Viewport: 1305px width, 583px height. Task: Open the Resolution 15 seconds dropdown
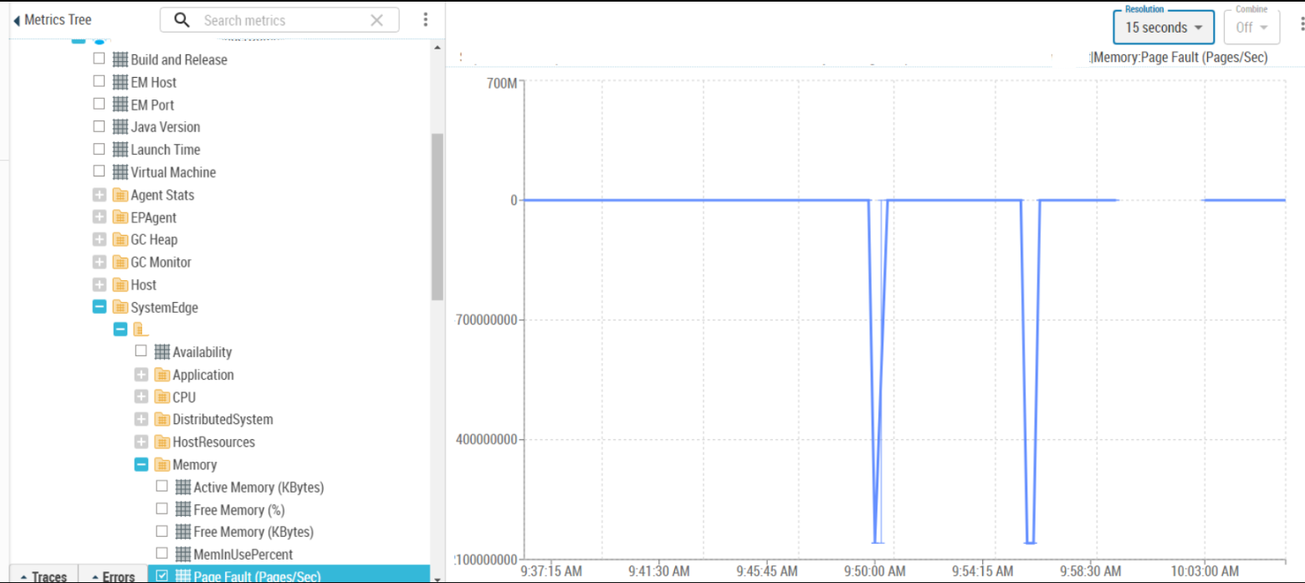tap(1164, 27)
